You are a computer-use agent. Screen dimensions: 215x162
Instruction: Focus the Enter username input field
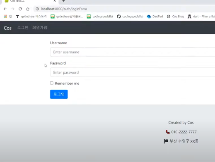133,52
